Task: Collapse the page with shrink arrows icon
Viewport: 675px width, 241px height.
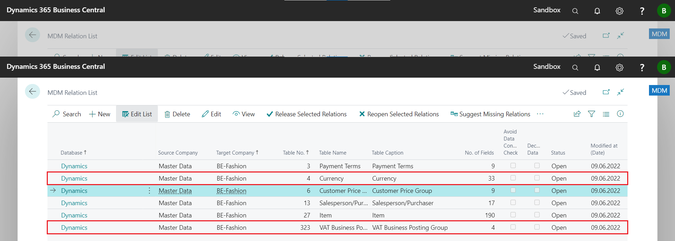Action: tap(621, 92)
